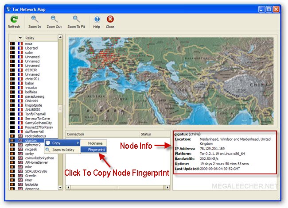Select Copy in the context menu
This screenshot has width=288, height=208.
click(x=62, y=143)
